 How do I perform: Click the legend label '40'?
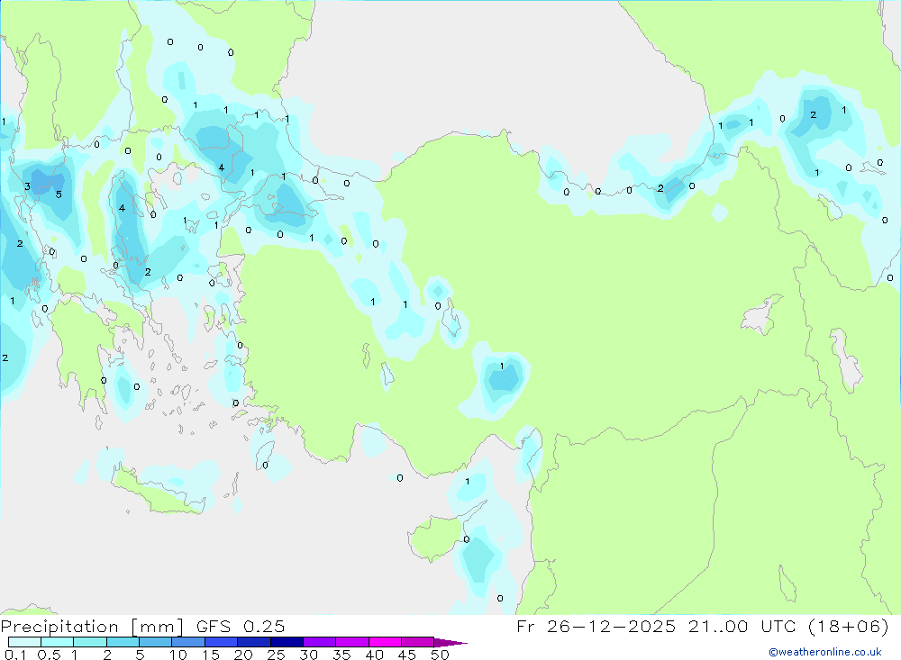375,655
